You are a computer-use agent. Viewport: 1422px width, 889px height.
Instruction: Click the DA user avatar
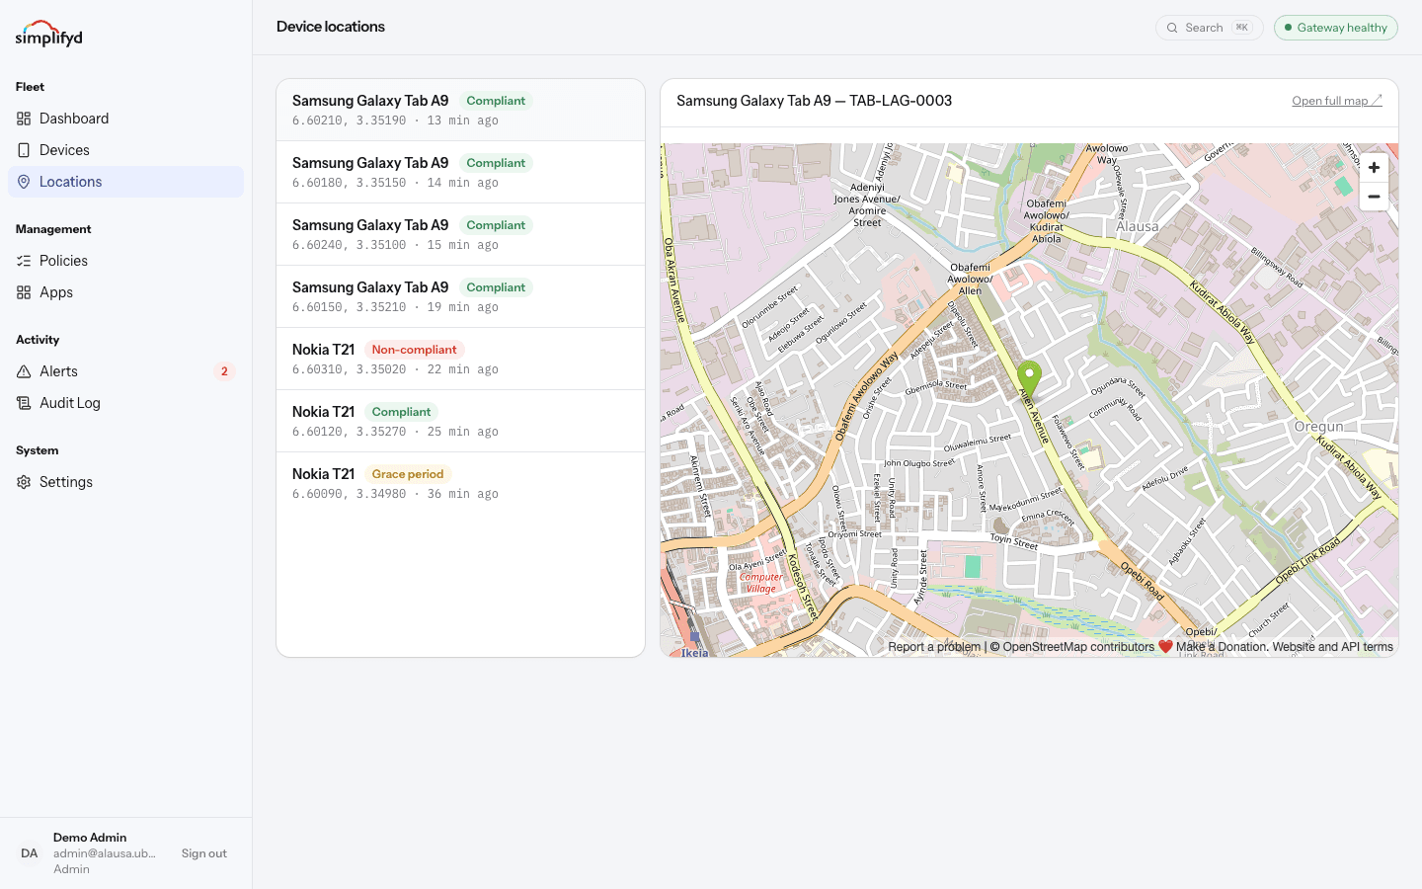[30, 853]
